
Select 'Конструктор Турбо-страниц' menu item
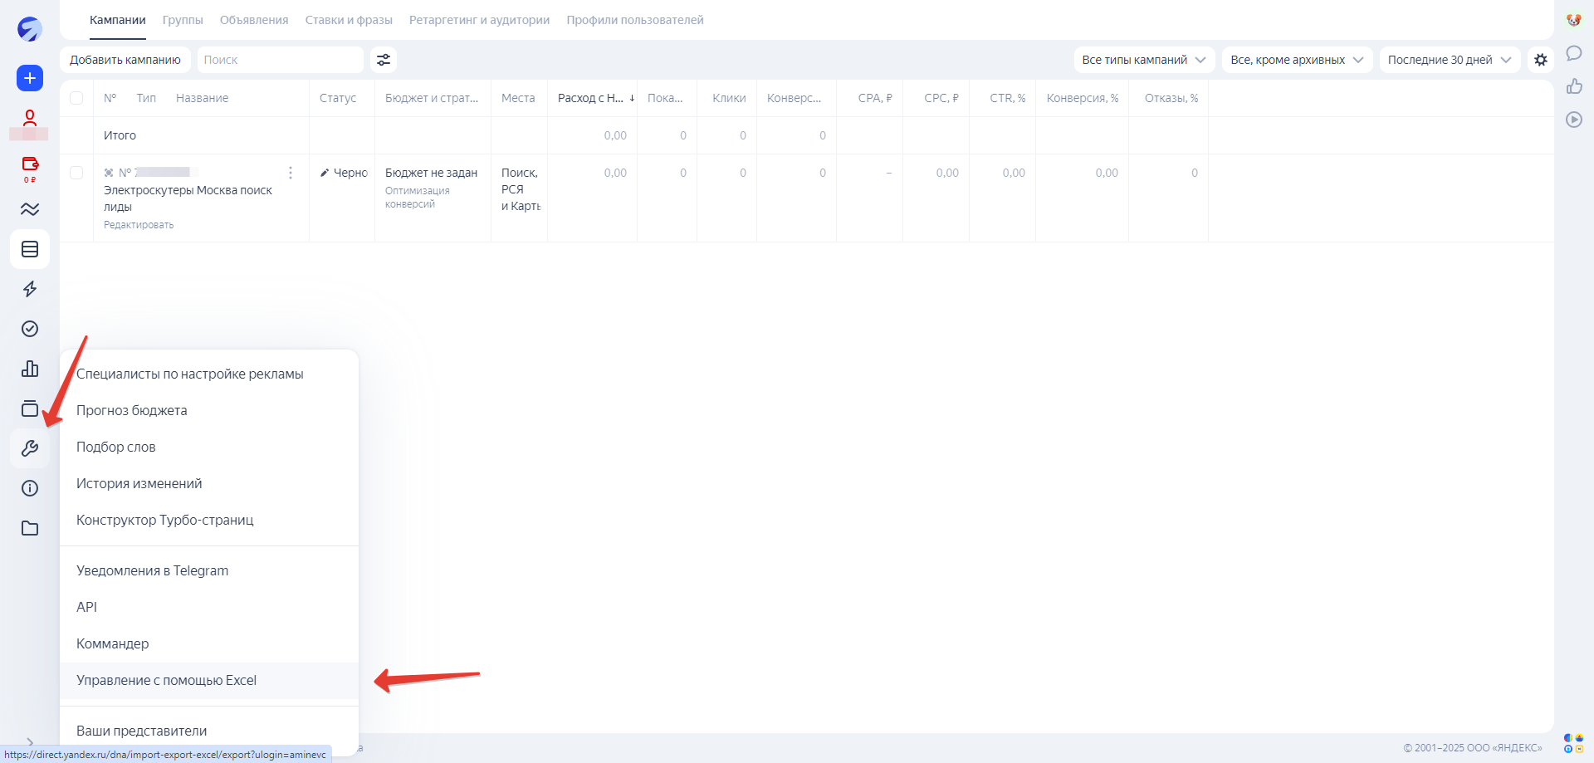(209, 520)
